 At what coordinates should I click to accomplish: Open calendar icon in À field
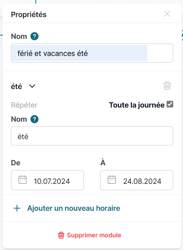pyautogui.click(x=112, y=180)
